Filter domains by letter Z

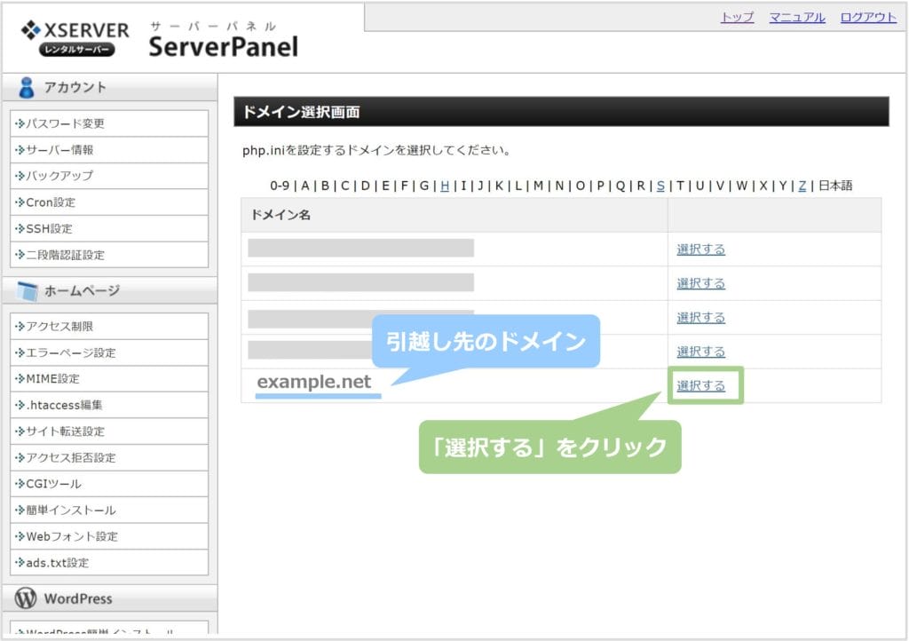click(802, 186)
